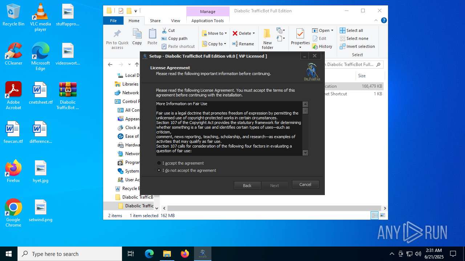This screenshot has height=261, width=465.
Task: Switch to Details view icon in status bar
Action: tap(375, 216)
